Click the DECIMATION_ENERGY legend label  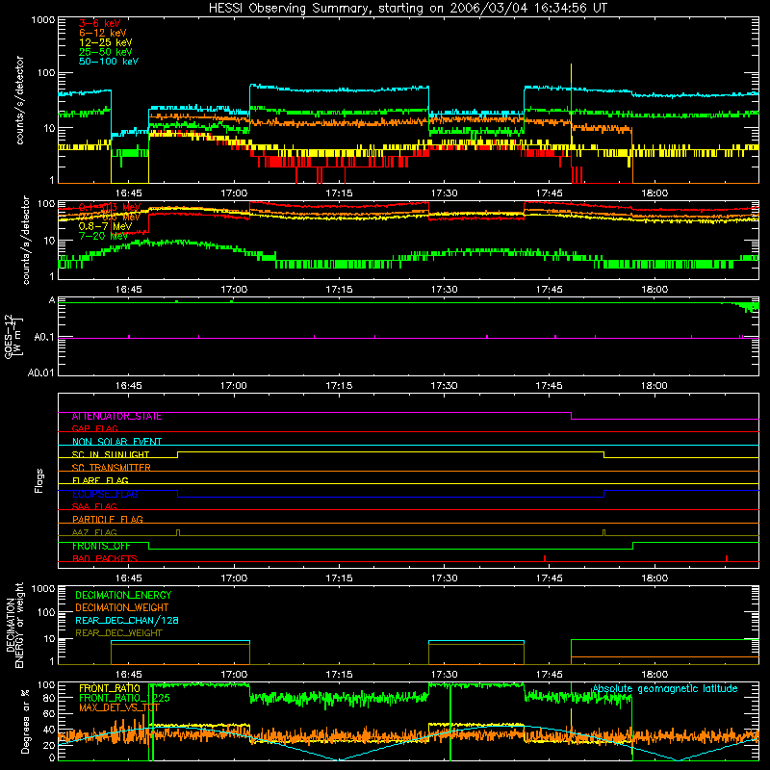[123, 595]
